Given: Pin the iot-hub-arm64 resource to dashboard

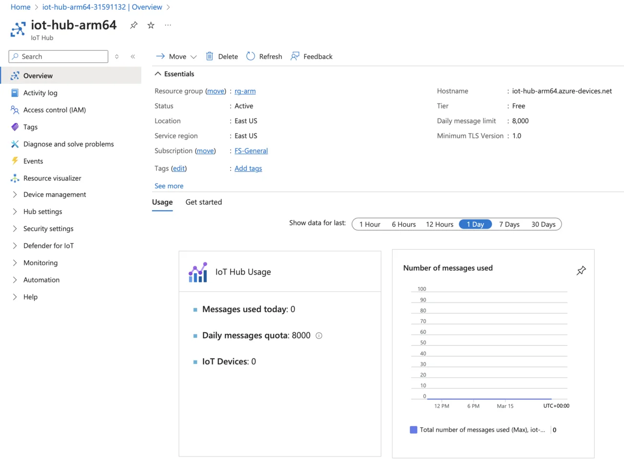Looking at the screenshot, I should (x=134, y=25).
